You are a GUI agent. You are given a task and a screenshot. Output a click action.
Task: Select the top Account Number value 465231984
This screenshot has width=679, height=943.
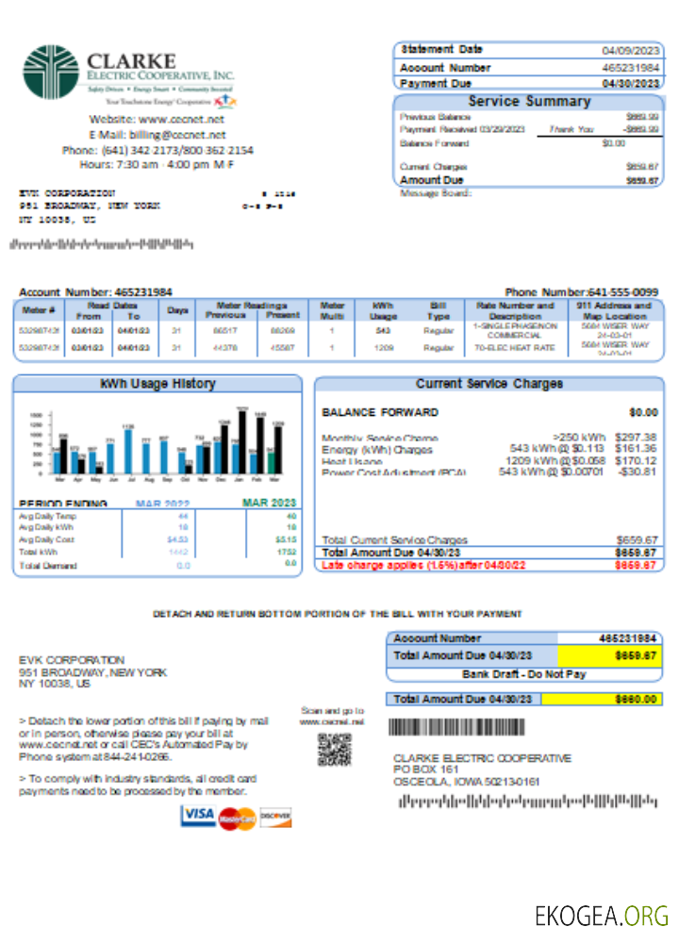(x=630, y=68)
